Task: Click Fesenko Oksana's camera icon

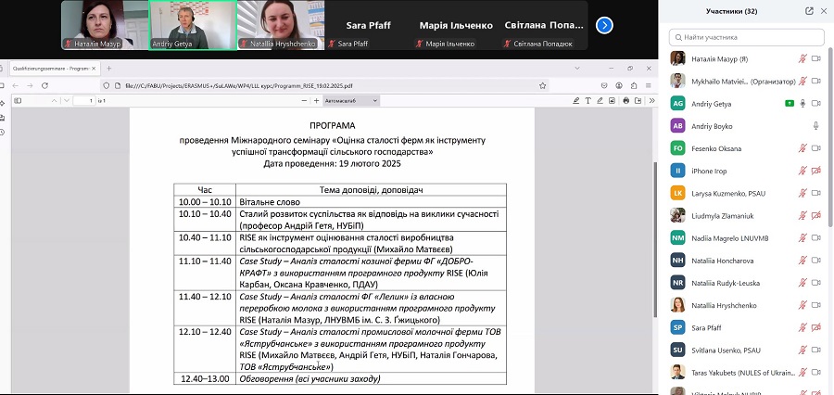Action: pyautogui.click(x=816, y=148)
